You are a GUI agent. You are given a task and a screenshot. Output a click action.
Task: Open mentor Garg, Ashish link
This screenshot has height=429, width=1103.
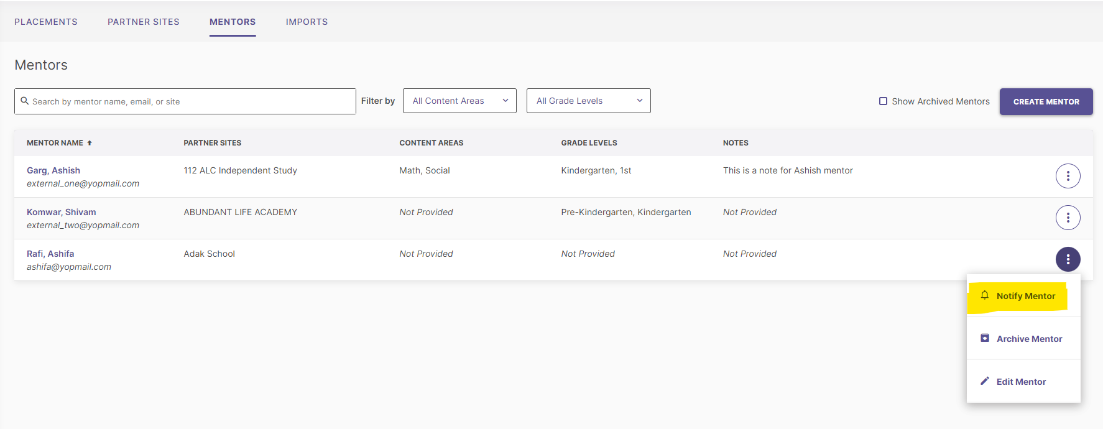pyautogui.click(x=53, y=170)
